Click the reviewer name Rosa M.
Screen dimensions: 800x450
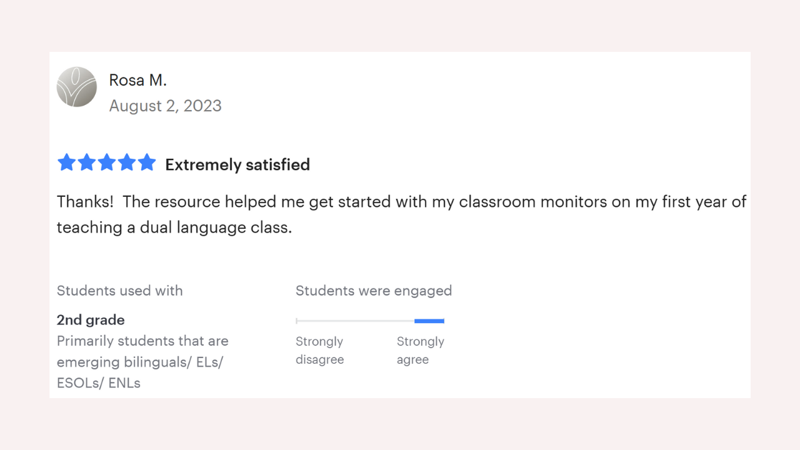[x=137, y=80]
